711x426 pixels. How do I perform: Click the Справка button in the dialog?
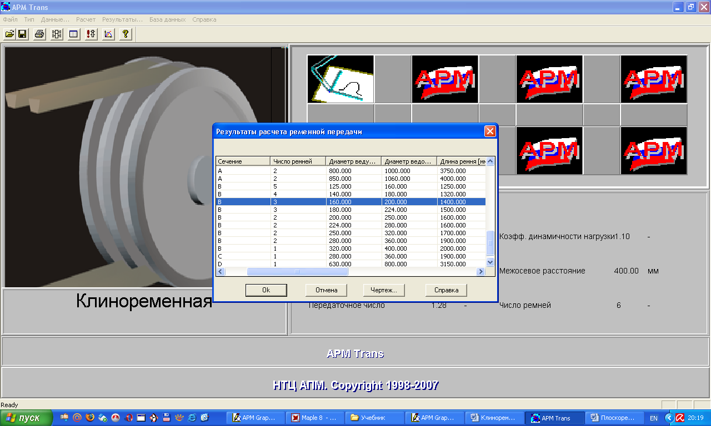tap(446, 290)
